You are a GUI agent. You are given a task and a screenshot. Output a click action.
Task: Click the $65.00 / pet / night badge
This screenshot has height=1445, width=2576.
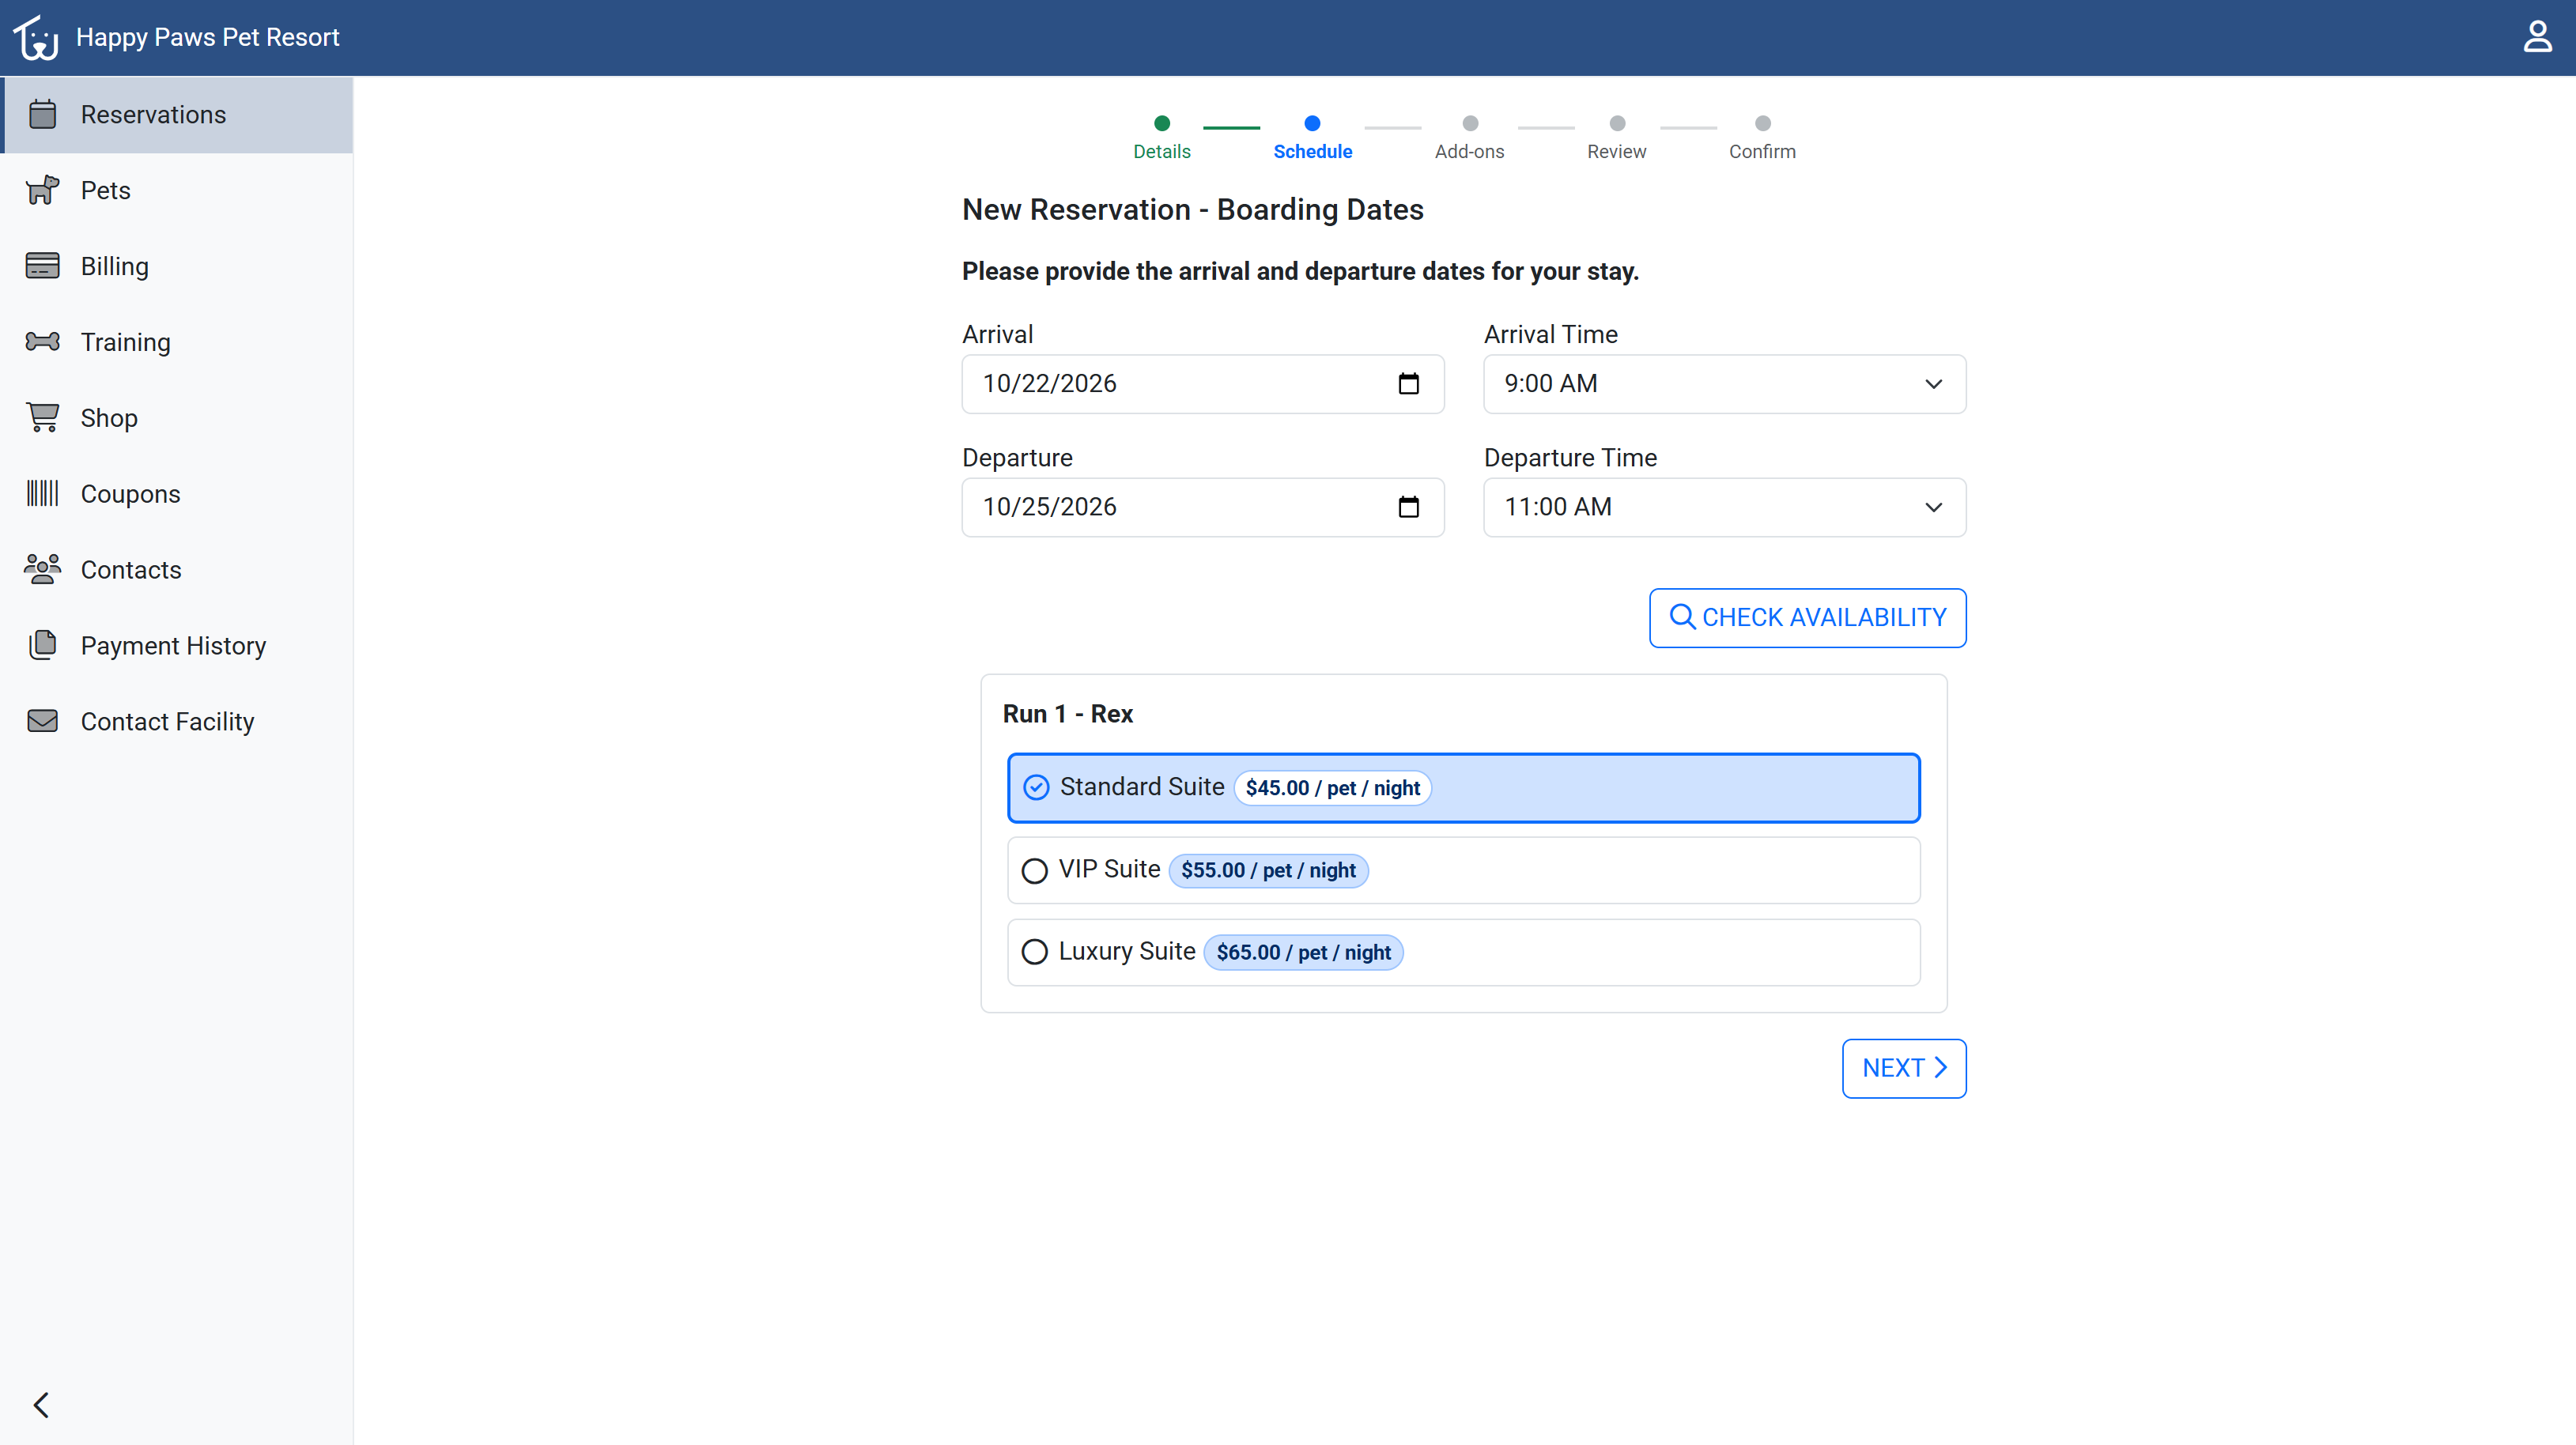click(x=1303, y=952)
